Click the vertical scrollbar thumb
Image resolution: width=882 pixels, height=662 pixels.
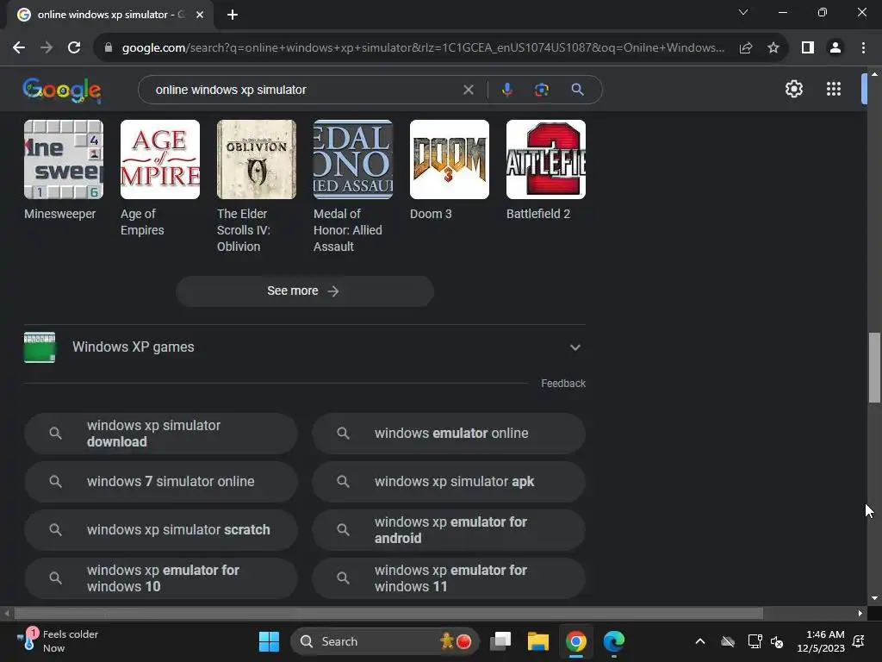tap(874, 368)
